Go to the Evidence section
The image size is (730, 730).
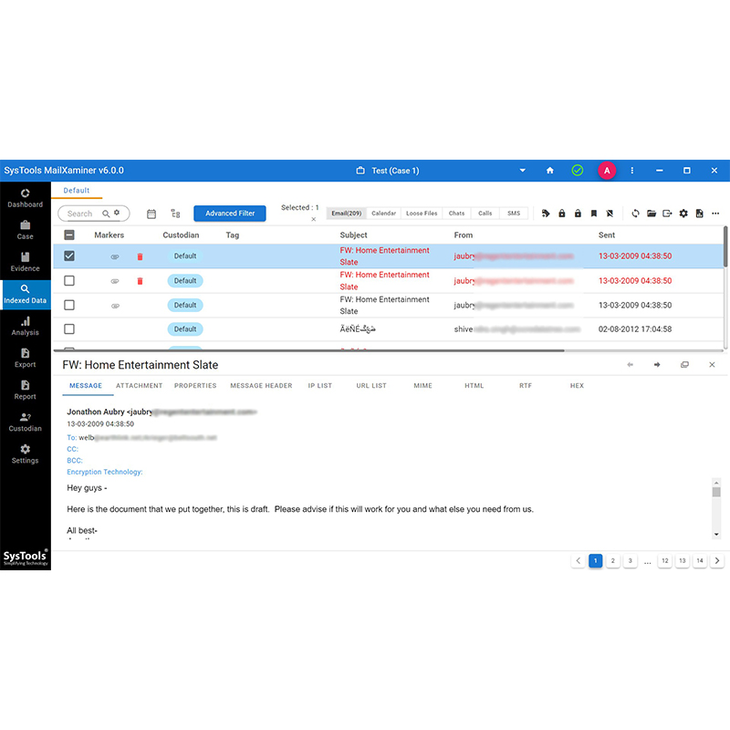(26, 263)
